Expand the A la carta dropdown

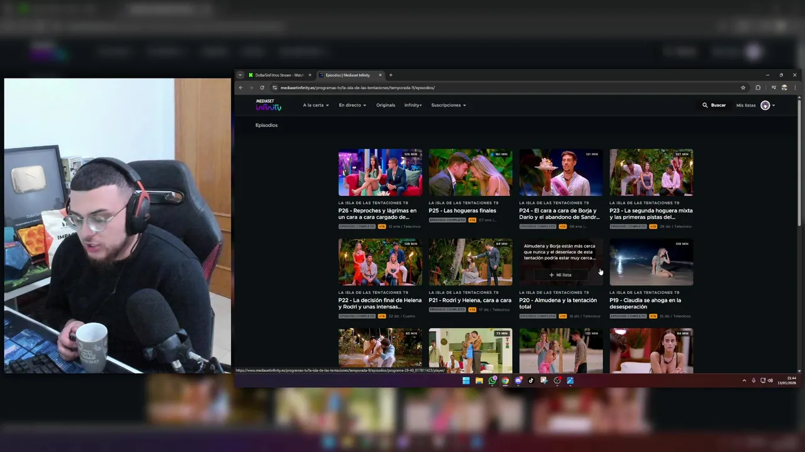316,105
